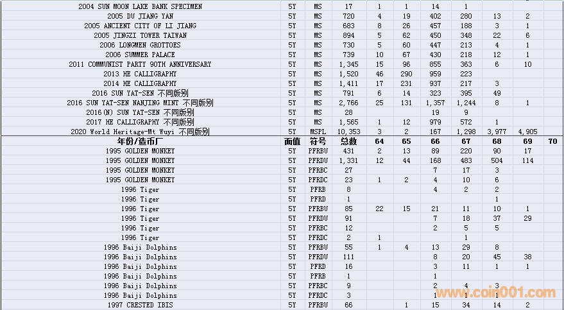
Task: Select 2011 COMMUNIST PARTY 90TH ANNIVERSARY
Action: click(140, 64)
